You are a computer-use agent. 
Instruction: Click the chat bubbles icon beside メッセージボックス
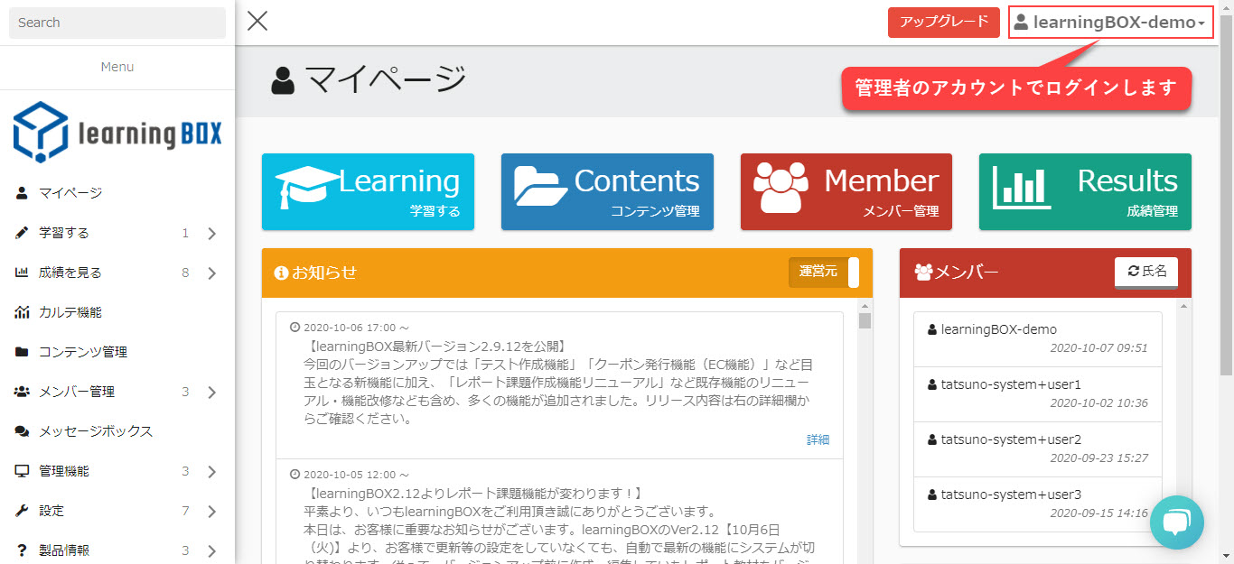pos(22,431)
